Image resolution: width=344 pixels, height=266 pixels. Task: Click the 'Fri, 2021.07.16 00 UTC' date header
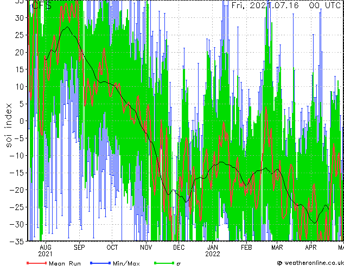286,5
